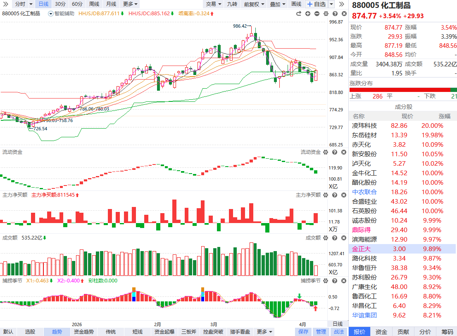
Task: Expand 自选 dropdown arrow
Action: coord(331,4)
